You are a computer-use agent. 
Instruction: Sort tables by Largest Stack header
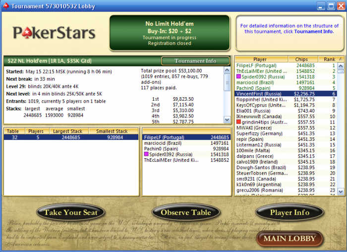tap(69, 131)
